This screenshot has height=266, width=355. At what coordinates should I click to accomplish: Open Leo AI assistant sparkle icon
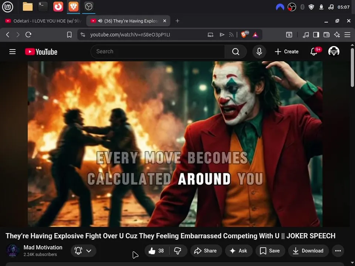pos(337,35)
